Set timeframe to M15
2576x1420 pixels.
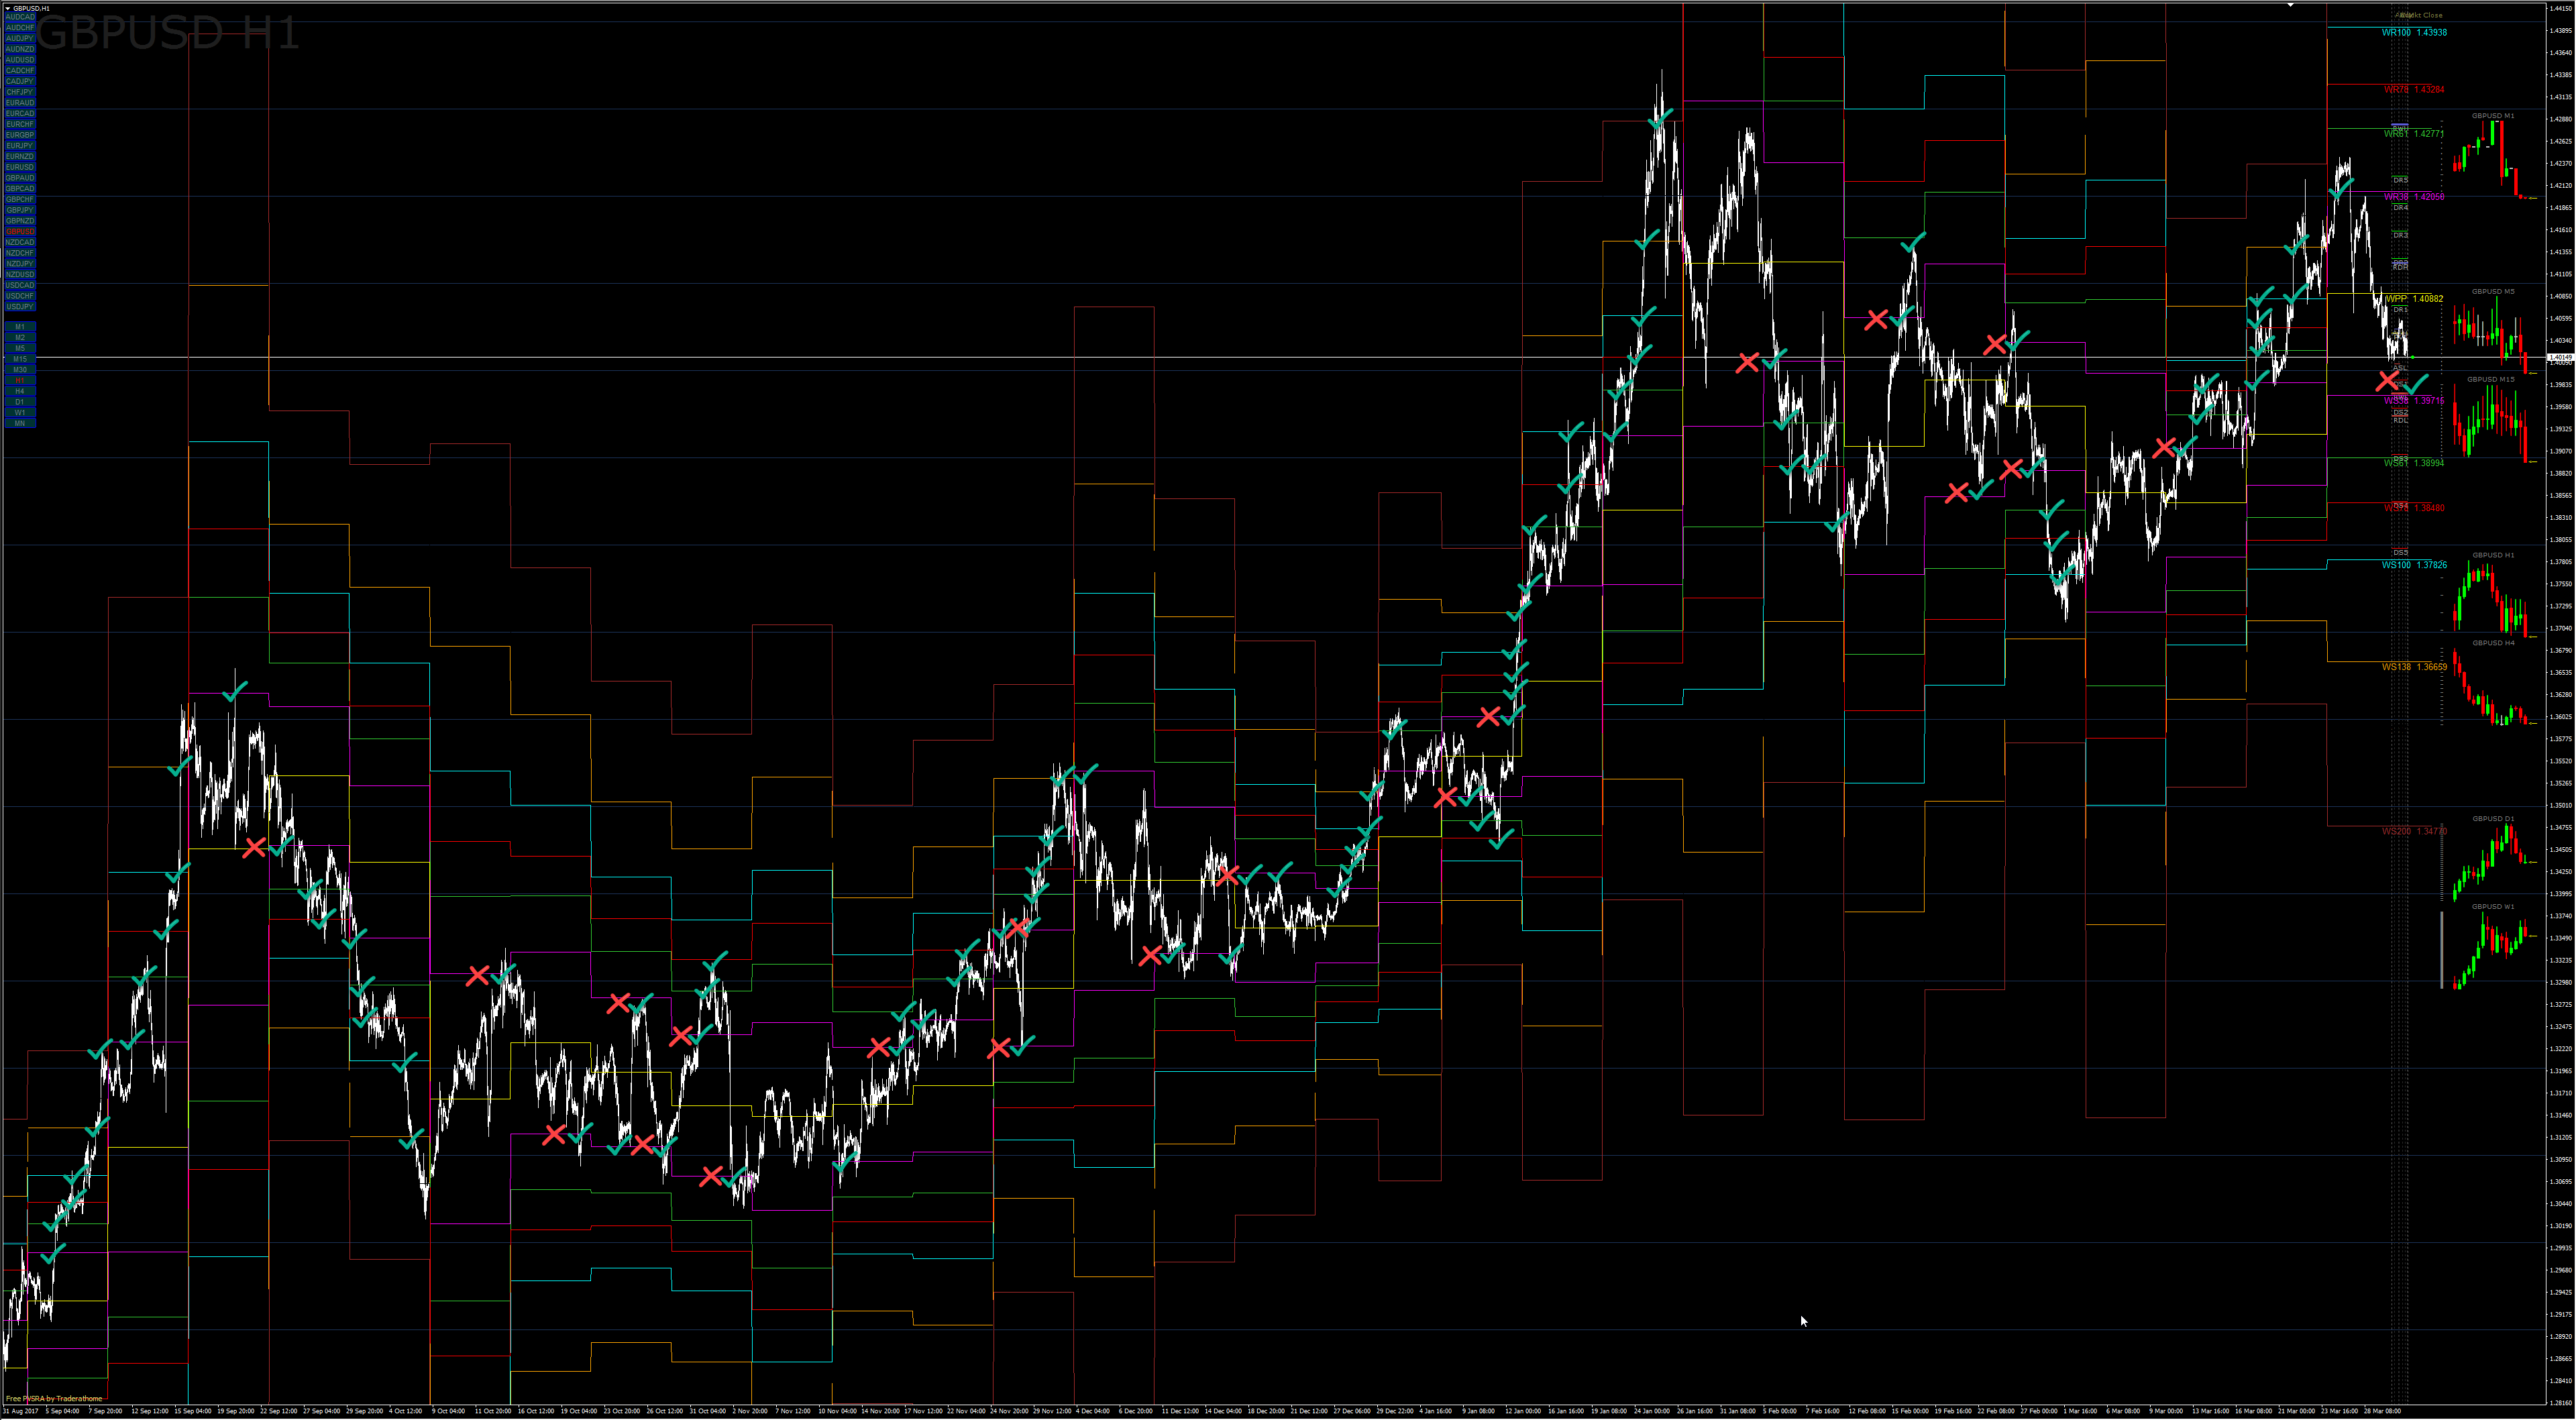tap(20, 359)
